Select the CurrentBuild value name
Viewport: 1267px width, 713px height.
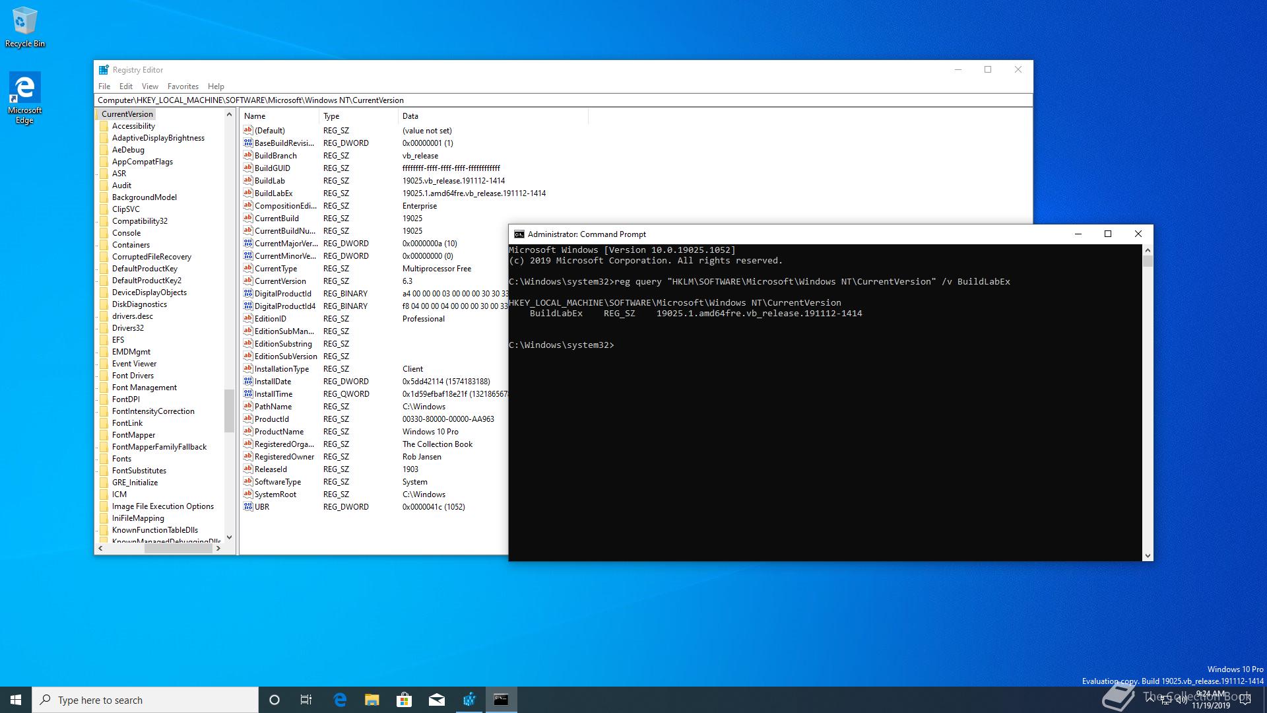pos(276,219)
